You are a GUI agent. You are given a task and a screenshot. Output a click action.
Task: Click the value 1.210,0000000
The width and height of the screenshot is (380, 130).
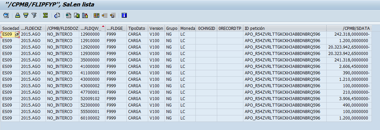click(353, 79)
